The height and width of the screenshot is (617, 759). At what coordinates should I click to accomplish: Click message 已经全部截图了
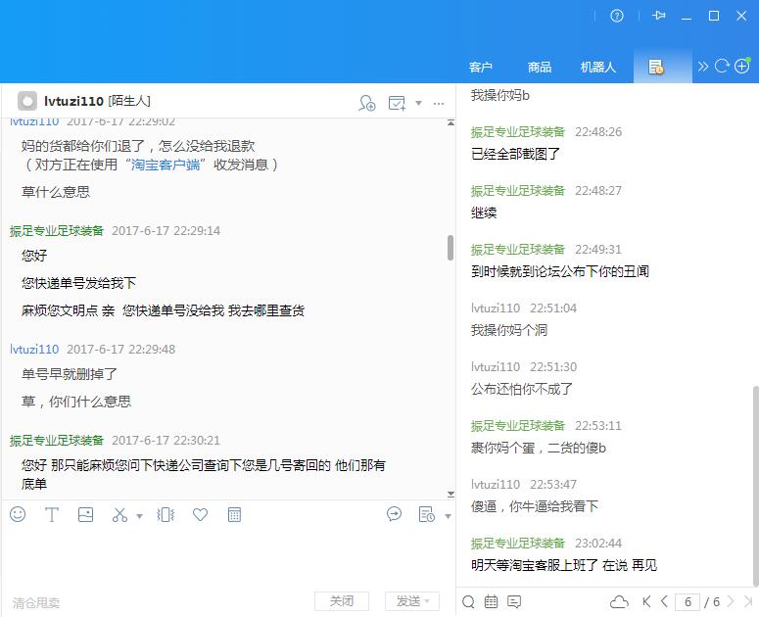click(515, 154)
